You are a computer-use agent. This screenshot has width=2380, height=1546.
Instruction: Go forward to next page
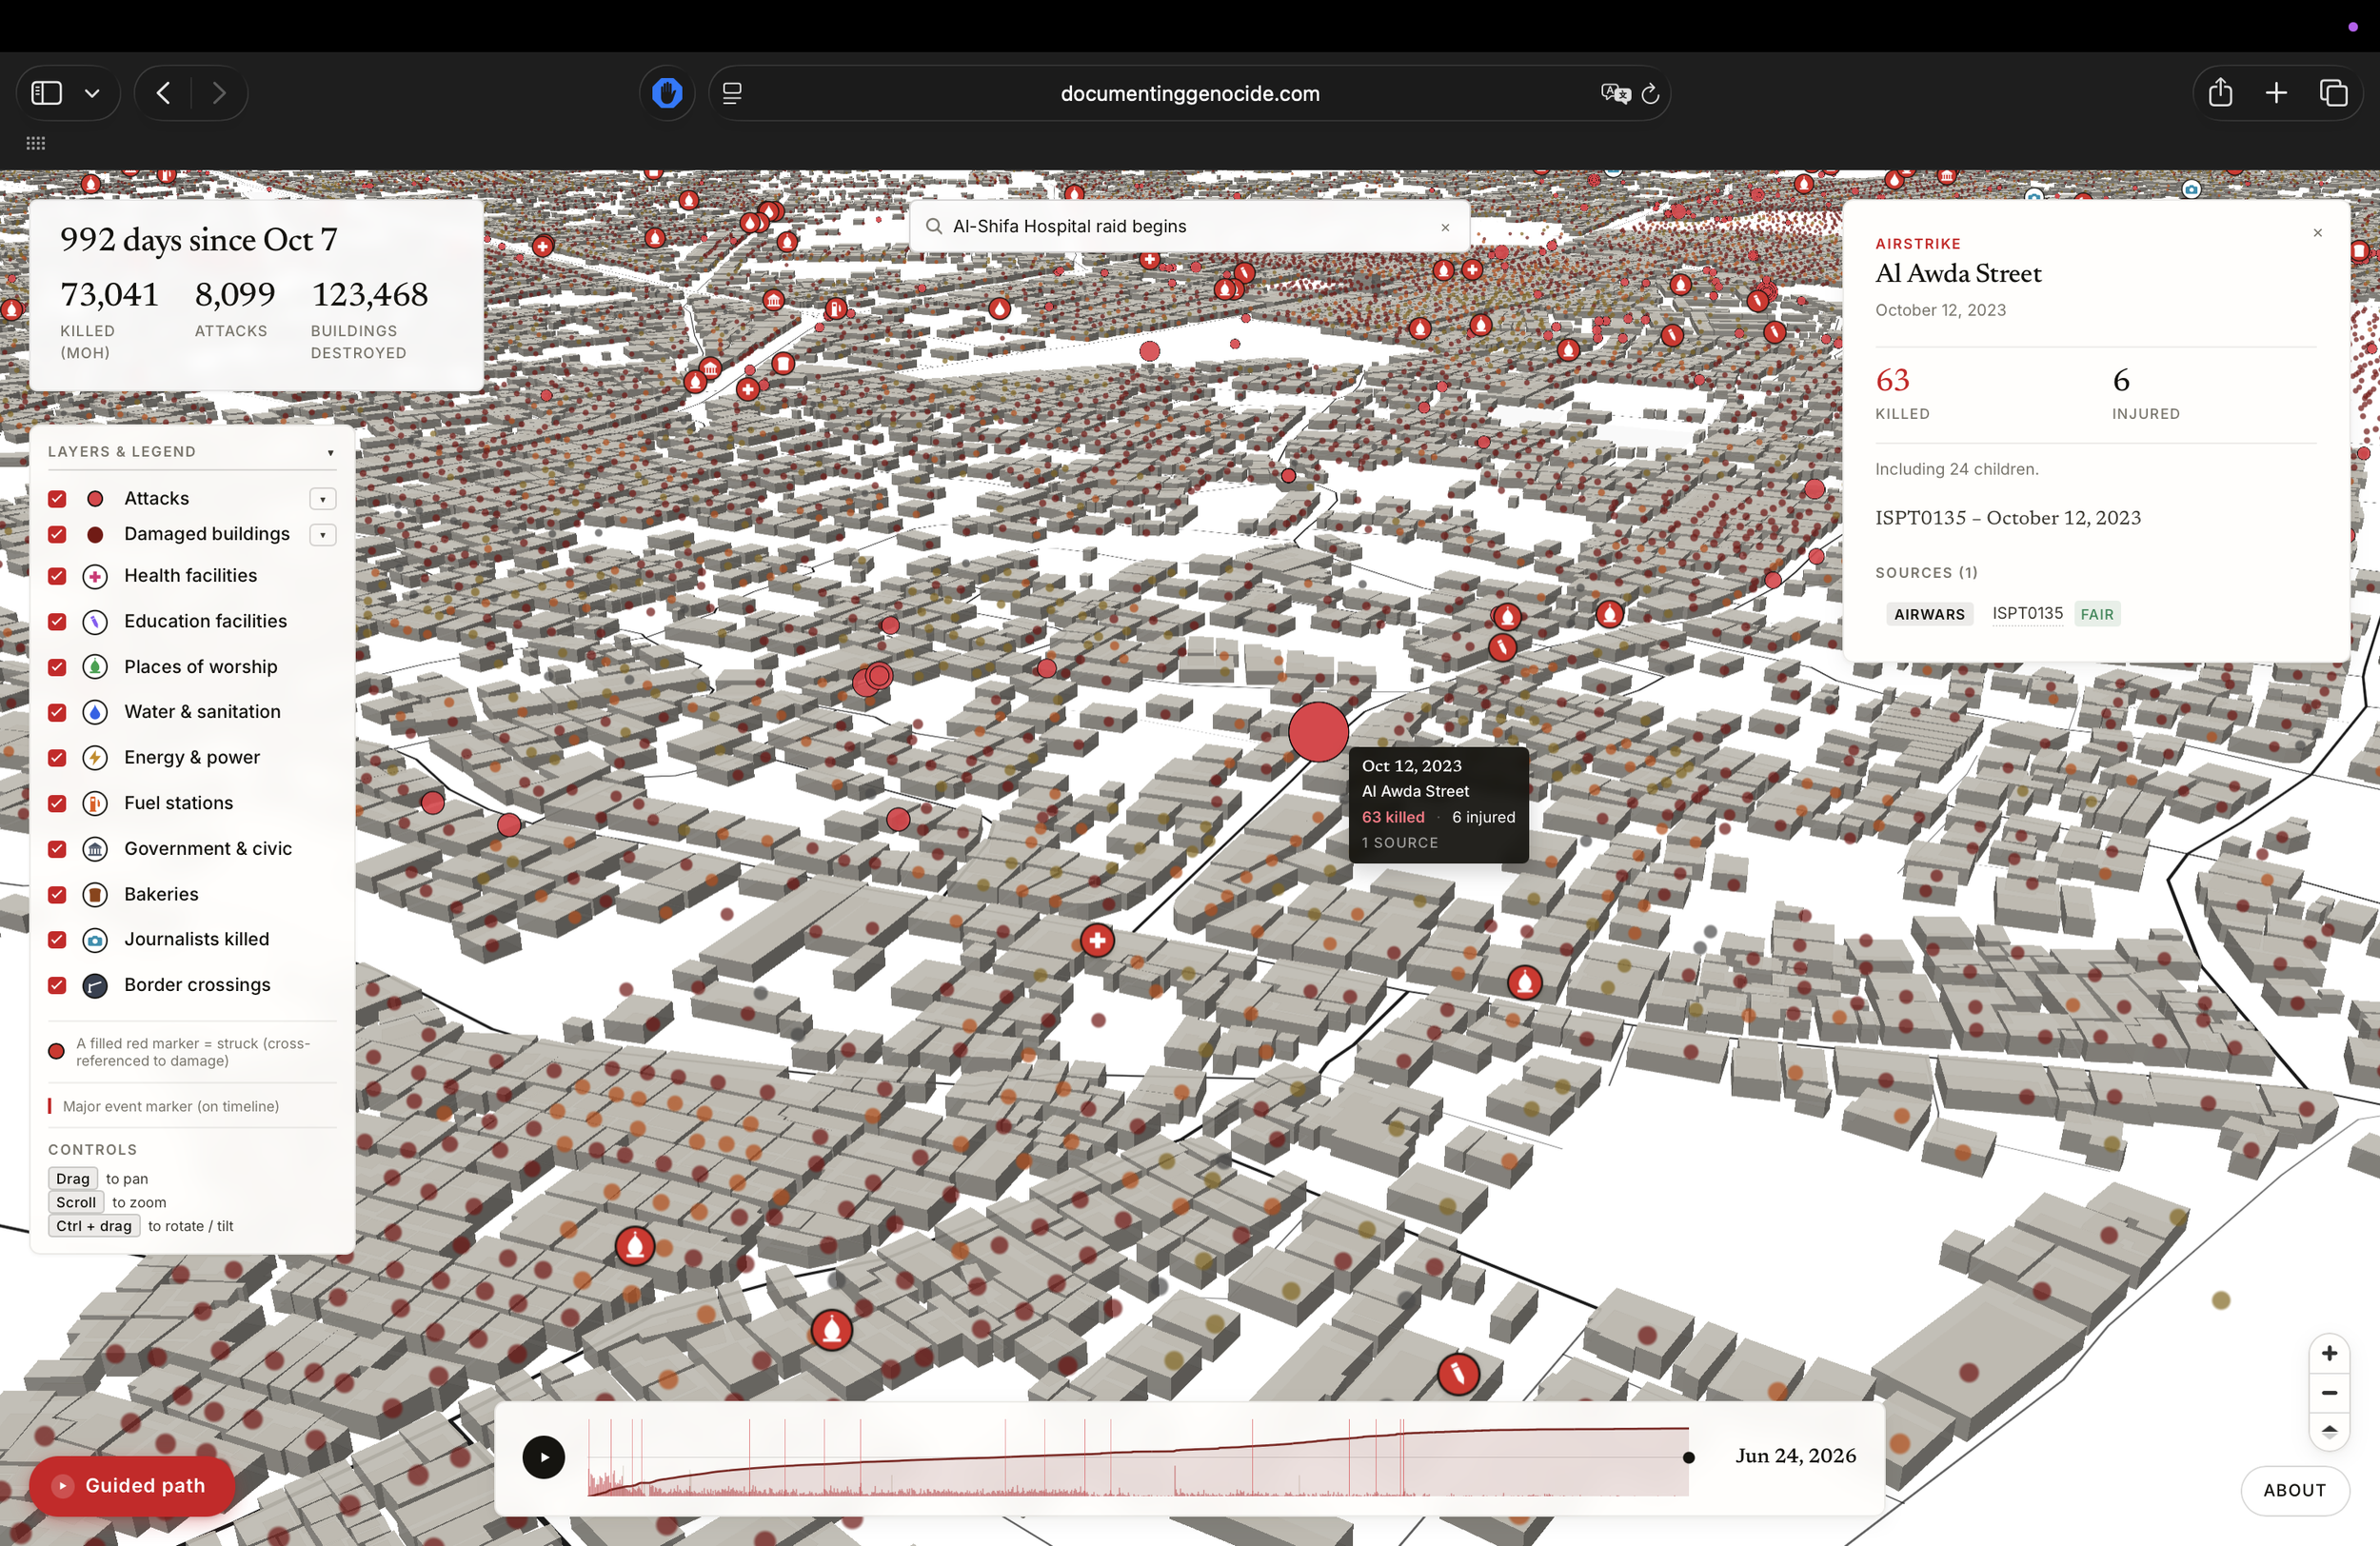point(219,93)
